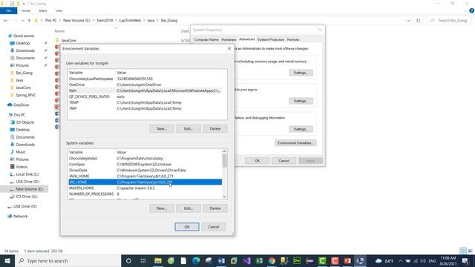Open Google Chrome on taskbar
475x267 pixels.
coord(272,260)
